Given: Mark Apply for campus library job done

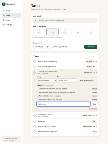Looking at the screenshot, I should pyautogui.click(x=35, y=131).
